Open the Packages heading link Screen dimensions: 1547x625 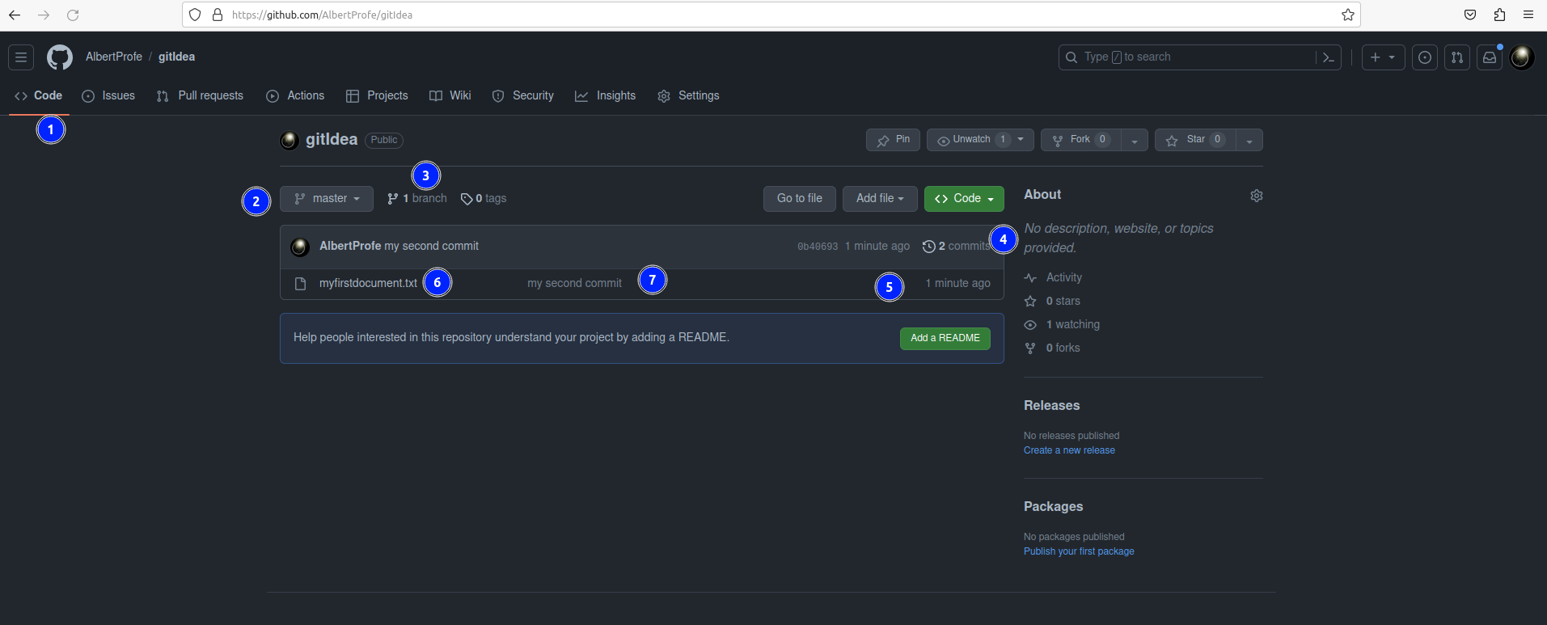(x=1053, y=507)
